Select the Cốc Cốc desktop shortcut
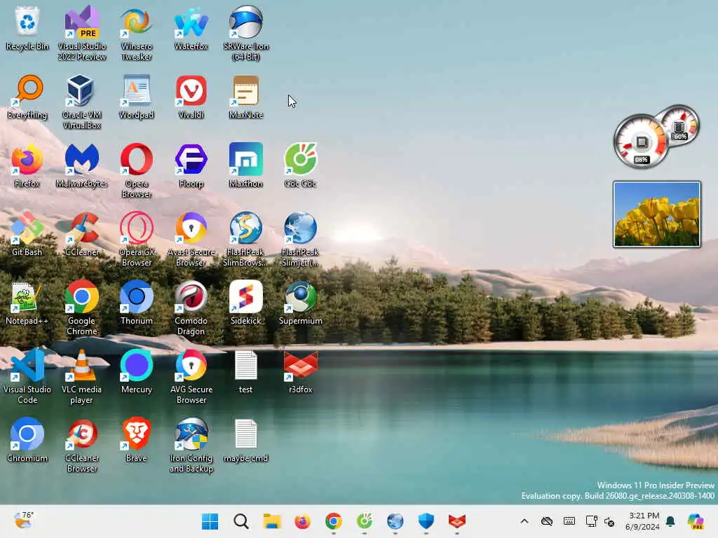Screen dimensions: 718x538 [300, 165]
